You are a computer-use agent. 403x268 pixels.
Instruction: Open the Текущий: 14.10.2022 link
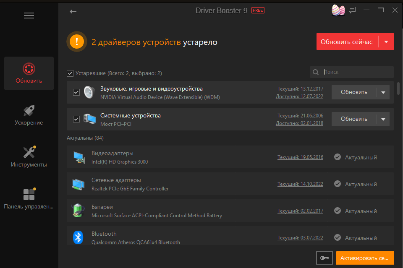(300, 184)
